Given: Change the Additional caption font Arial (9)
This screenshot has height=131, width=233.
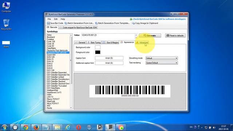Looking at the screenshot, I should [109, 63].
